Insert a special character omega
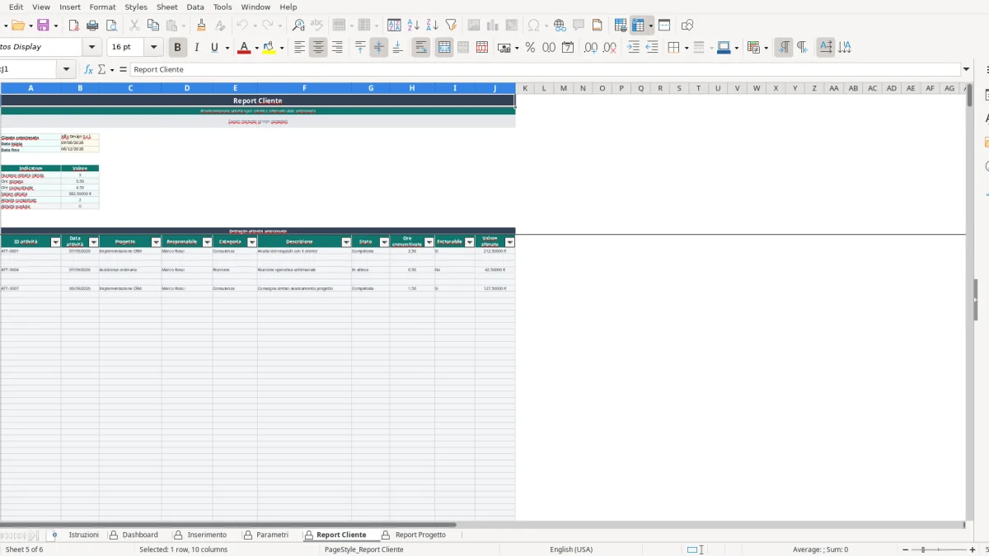This screenshot has height=556, width=989. (534, 26)
